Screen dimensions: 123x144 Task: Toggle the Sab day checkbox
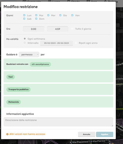[x=24, y=19]
